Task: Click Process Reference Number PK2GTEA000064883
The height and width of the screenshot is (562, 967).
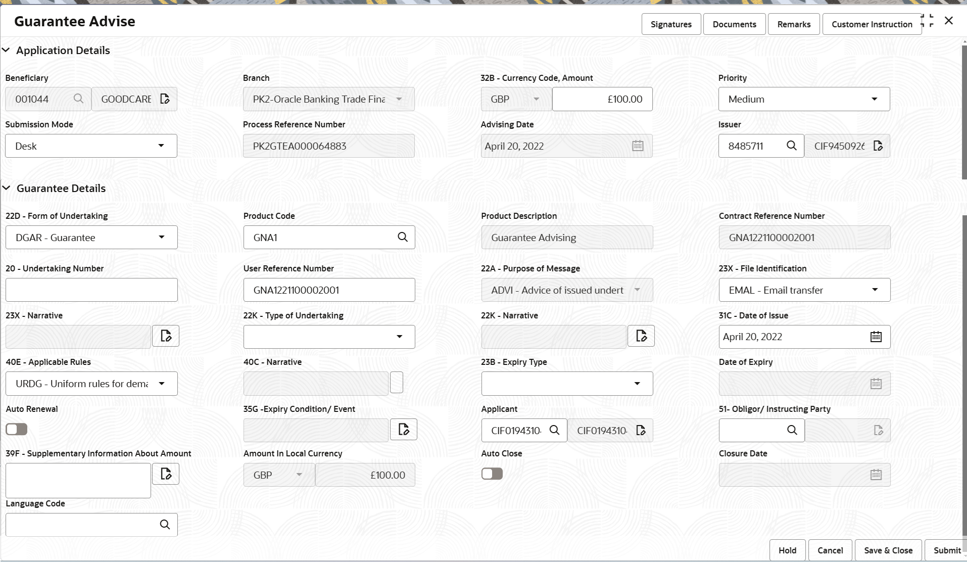Action: (x=329, y=146)
